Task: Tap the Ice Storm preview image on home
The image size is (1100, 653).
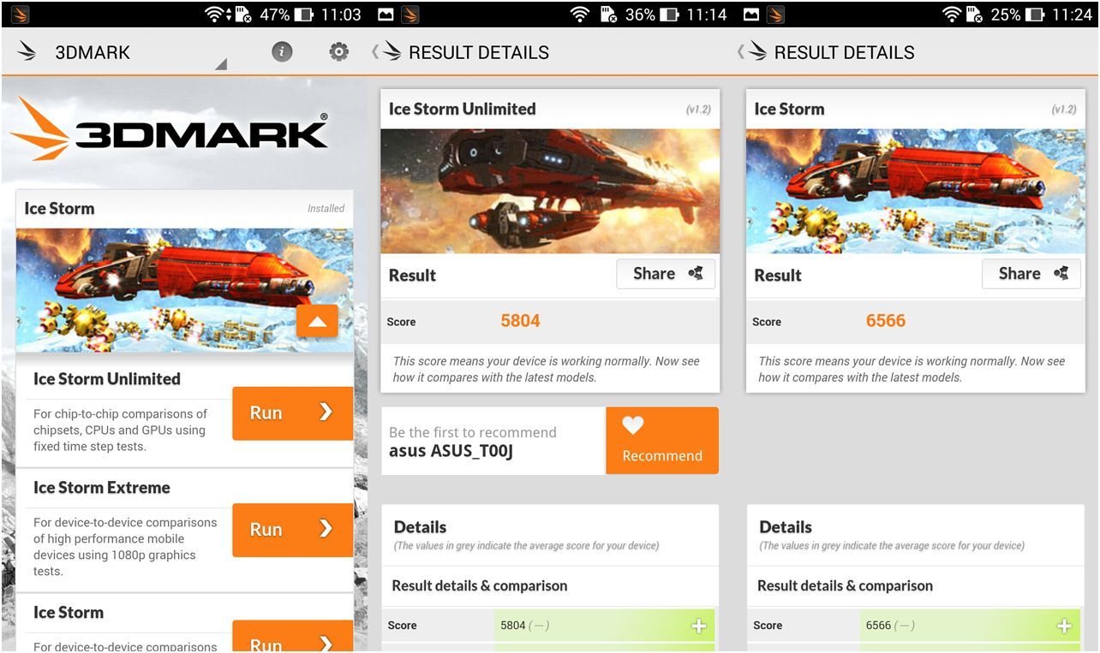Action: [x=184, y=290]
